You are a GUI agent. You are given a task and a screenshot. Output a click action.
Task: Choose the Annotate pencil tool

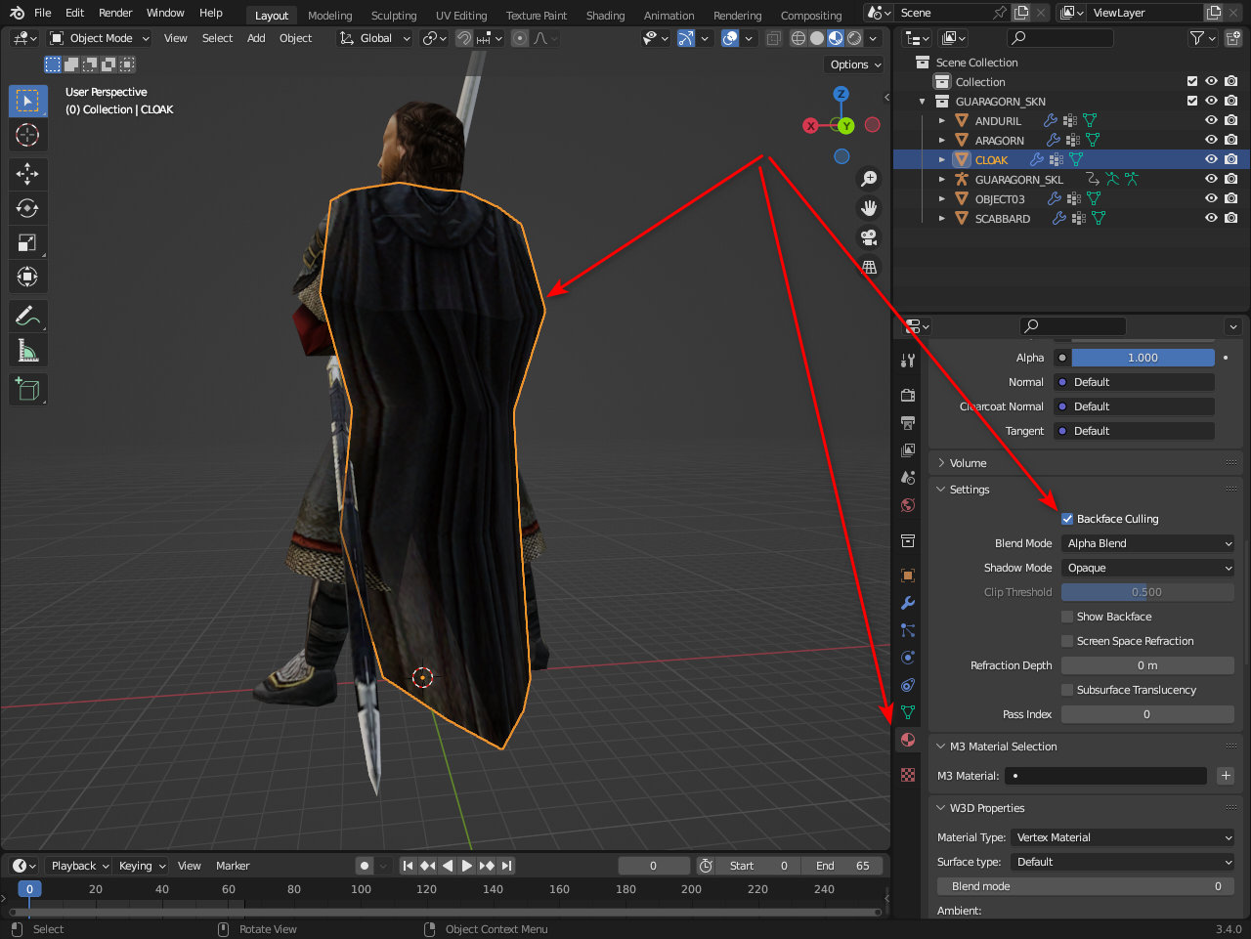(x=27, y=316)
